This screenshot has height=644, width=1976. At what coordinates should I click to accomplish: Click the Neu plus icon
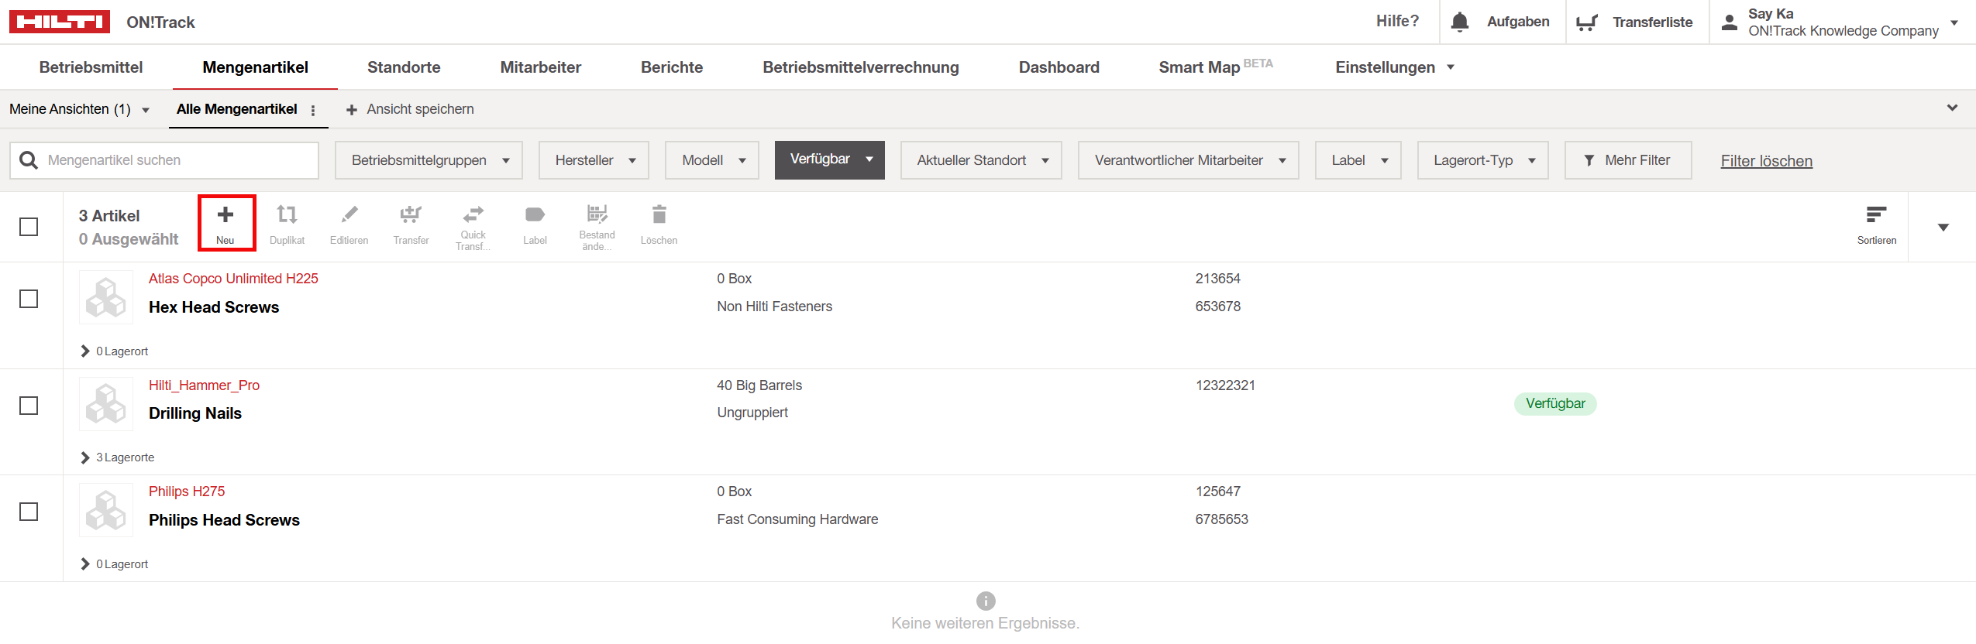tap(225, 215)
